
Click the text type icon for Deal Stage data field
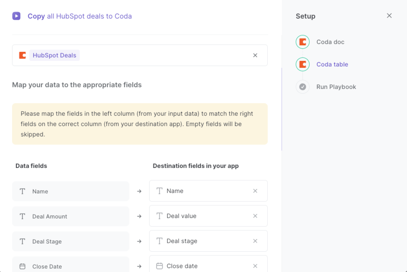(x=22, y=241)
